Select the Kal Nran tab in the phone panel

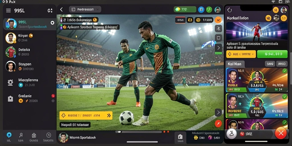[235, 64]
